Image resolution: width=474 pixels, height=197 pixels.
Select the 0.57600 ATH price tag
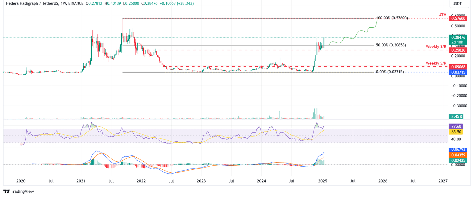458,18
